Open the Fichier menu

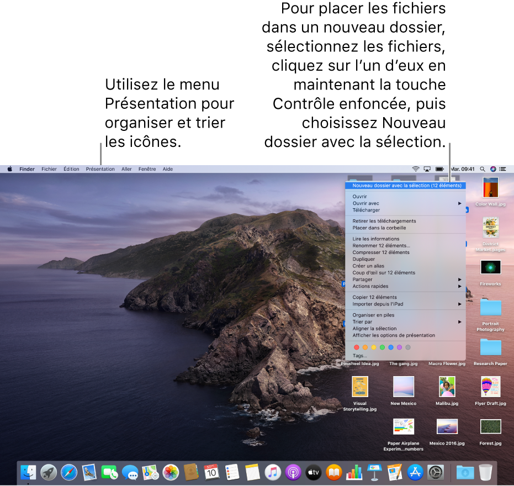click(x=49, y=169)
